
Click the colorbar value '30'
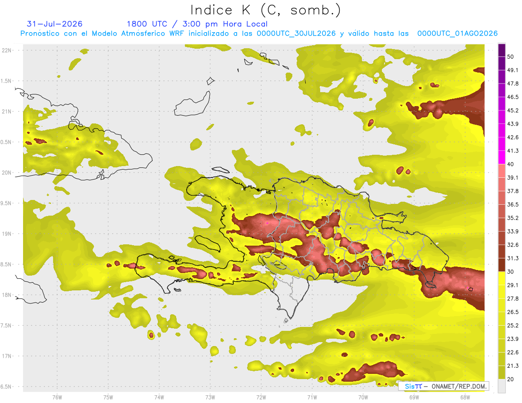coord(511,272)
